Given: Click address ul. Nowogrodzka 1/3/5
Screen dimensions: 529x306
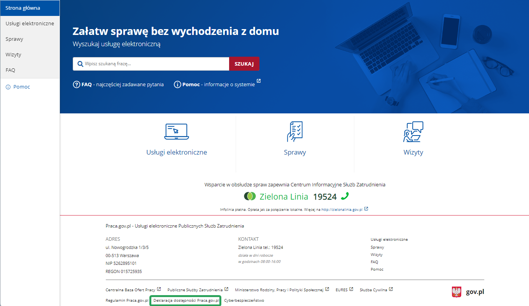Looking at the screenshot, I should (127, 247).
